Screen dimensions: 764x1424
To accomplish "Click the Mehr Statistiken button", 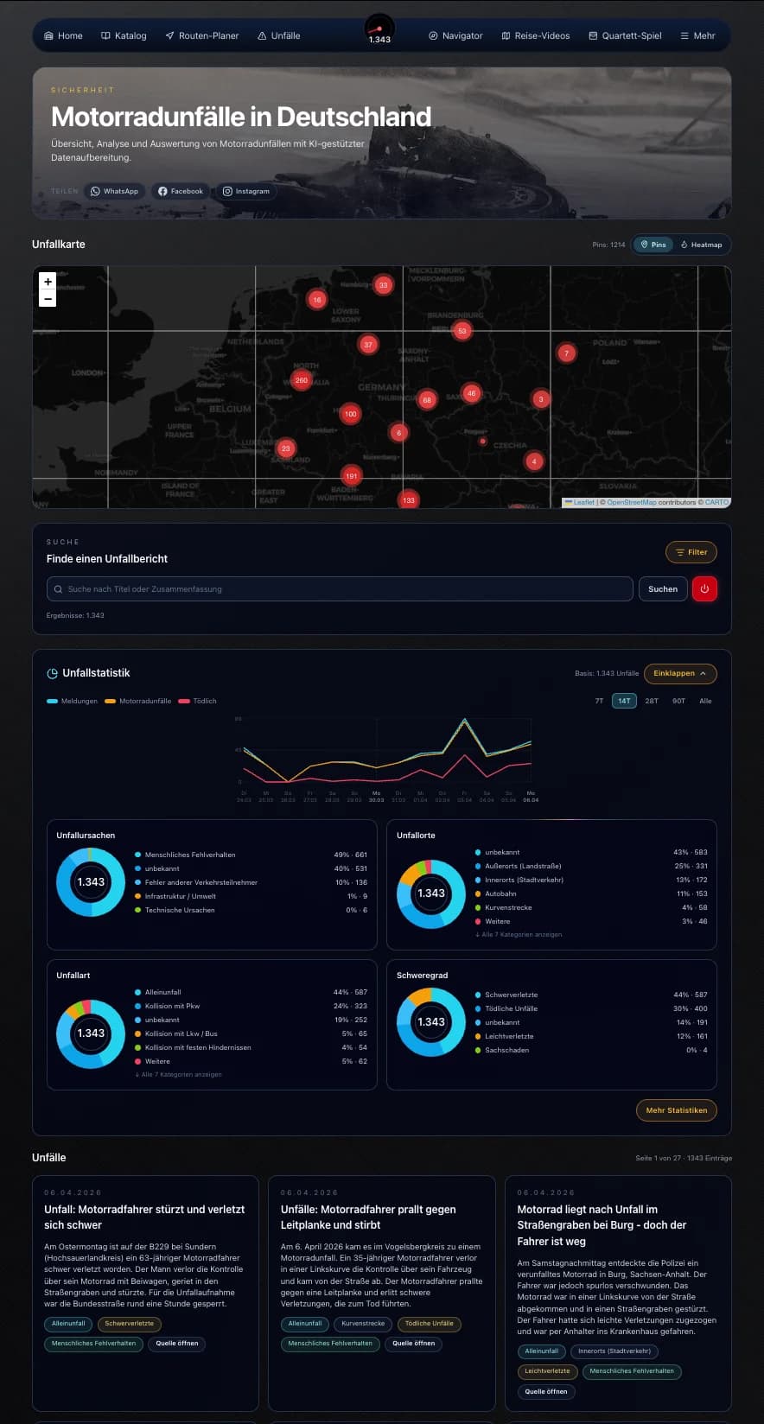I will point(676,1110).
